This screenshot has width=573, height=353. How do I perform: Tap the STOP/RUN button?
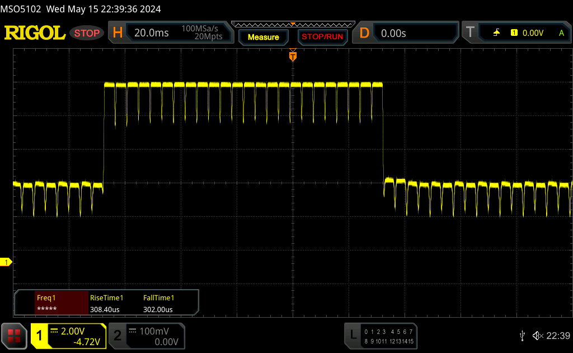tap(322, 37)
